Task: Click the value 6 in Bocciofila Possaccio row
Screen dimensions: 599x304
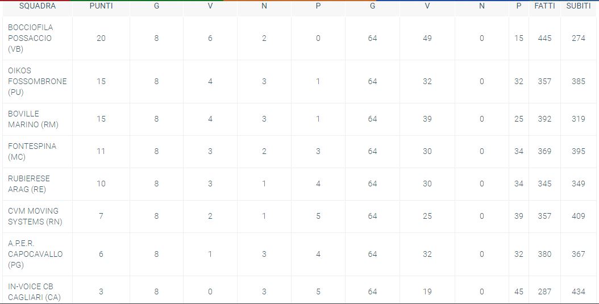Action: pos(210,38)
